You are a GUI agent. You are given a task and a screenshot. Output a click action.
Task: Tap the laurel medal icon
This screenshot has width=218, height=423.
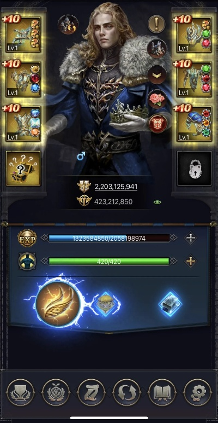point(56,392)
